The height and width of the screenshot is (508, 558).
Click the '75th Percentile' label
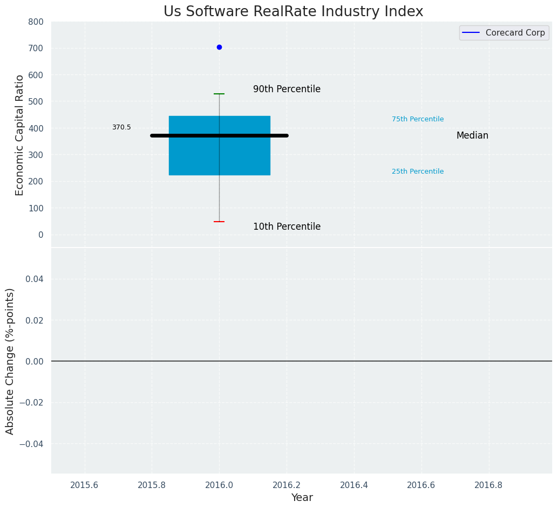[x=418, y=119]
